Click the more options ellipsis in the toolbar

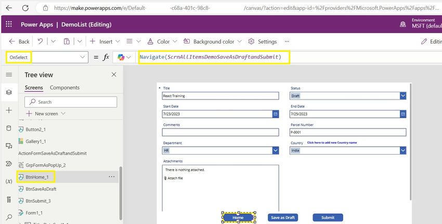pyautogui.click(x=287, y=41)
